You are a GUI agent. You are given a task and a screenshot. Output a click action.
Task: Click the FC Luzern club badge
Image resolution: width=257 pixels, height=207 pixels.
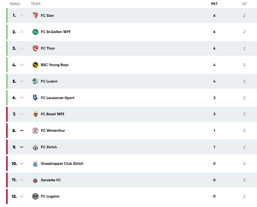35,81
